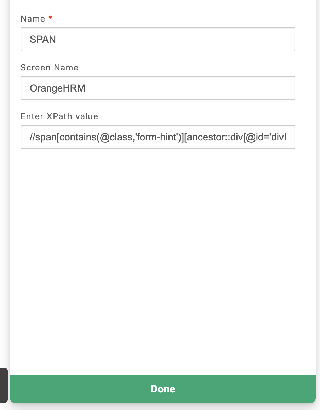Click the Name input field containing SPAN
The image size is (320, 410).
pyautogui.click(x=158, y=39)
